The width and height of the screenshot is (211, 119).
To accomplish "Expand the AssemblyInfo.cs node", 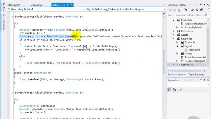I will (177, 27).
